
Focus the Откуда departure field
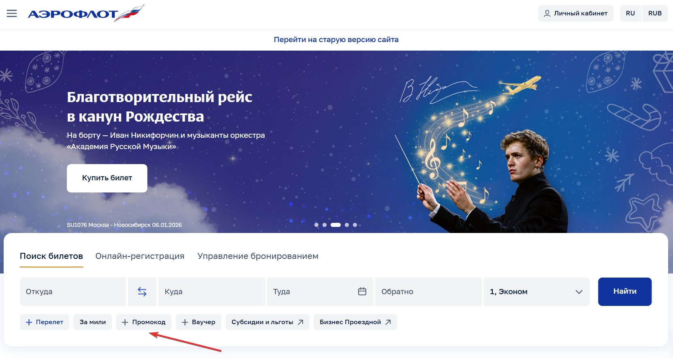coord(73,292)
